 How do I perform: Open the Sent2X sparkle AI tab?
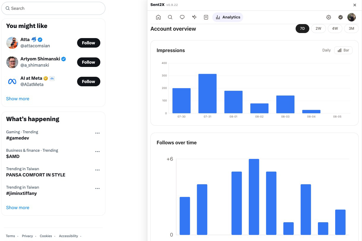point(194,17)
